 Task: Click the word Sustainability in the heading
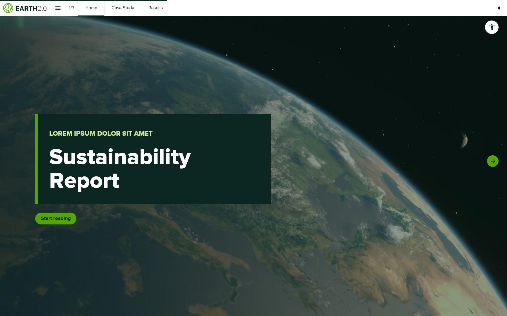[120, 157]
